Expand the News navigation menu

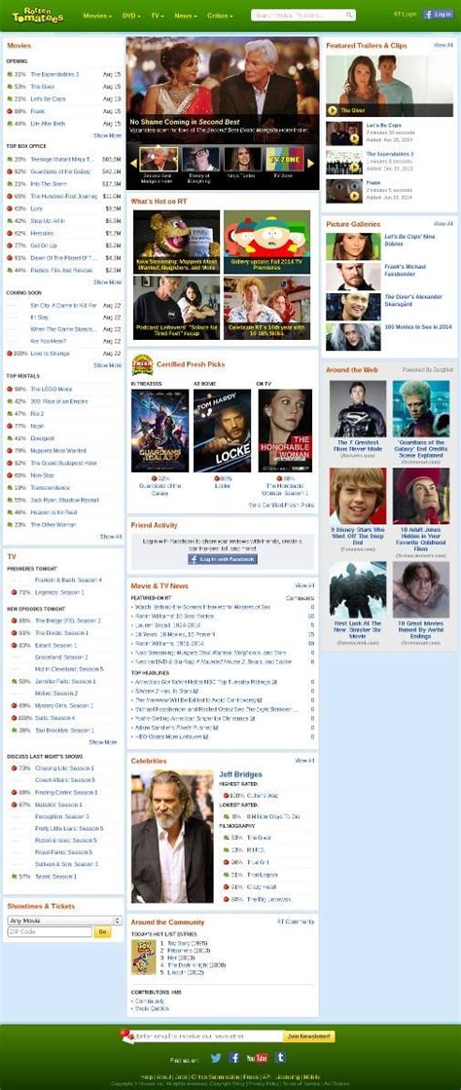(186, 15)
